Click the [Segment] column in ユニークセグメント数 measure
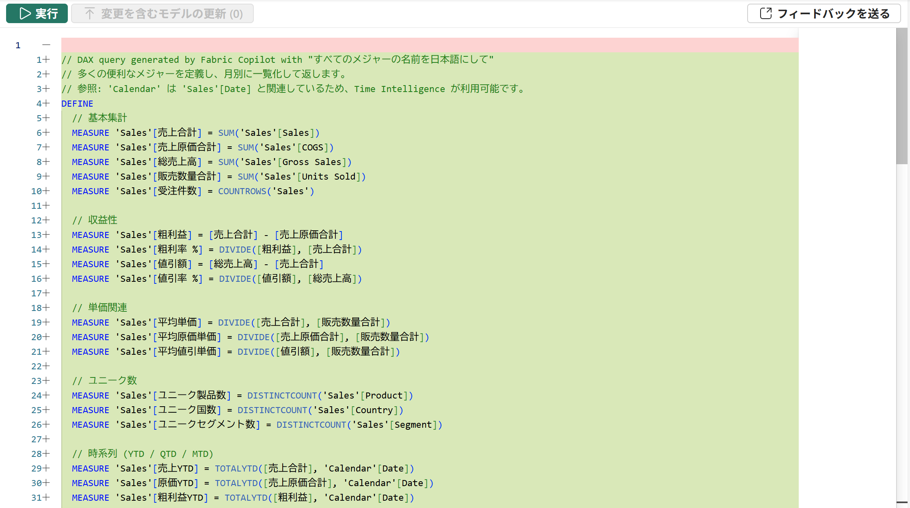The image size is (910, 508). (x=413, y=424)
